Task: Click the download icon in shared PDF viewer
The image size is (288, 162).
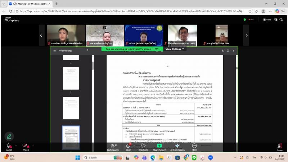Action: click(222, 51)
